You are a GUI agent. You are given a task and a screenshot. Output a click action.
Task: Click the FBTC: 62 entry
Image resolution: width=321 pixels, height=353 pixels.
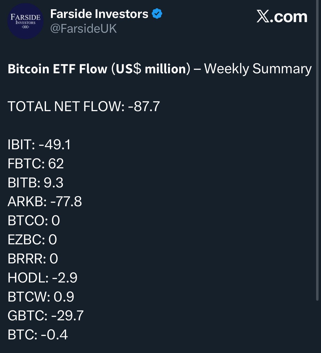(x=36, y=163)
